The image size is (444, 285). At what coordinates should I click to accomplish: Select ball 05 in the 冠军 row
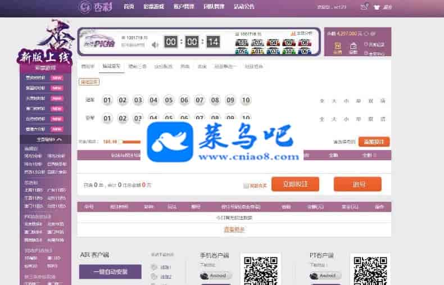169,100
